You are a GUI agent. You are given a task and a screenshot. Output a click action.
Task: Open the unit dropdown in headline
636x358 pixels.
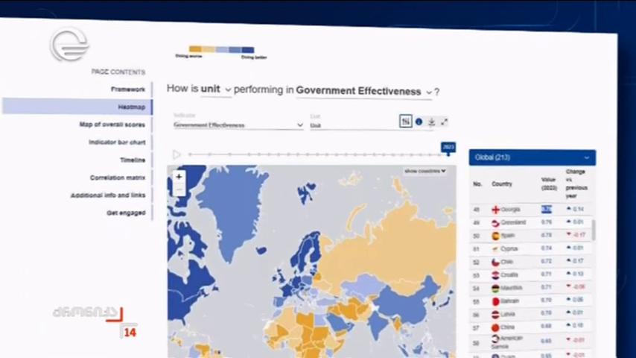[216, 89]
